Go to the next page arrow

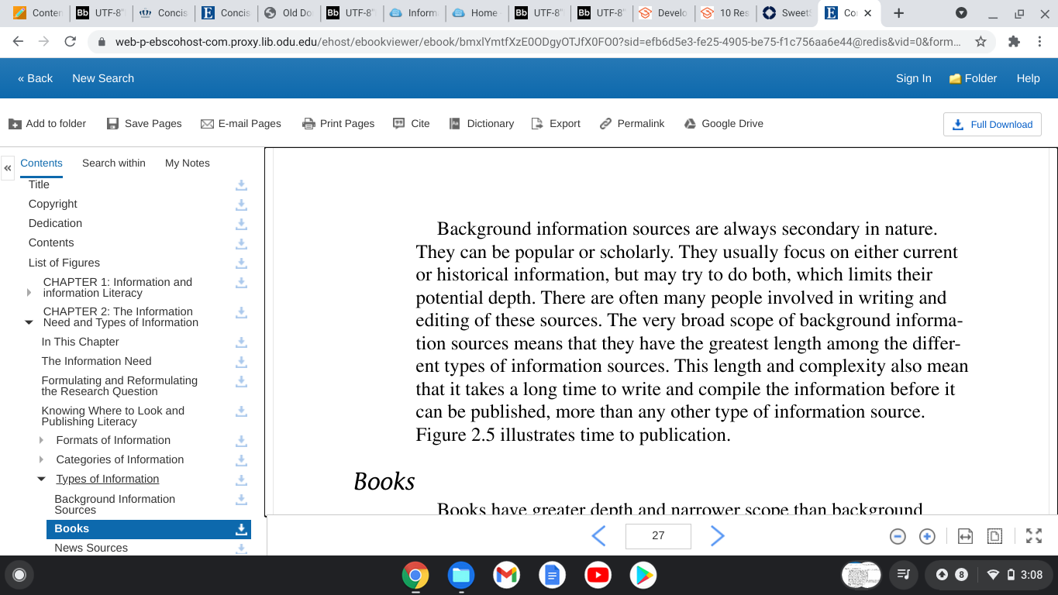click(x=718, y=535)
